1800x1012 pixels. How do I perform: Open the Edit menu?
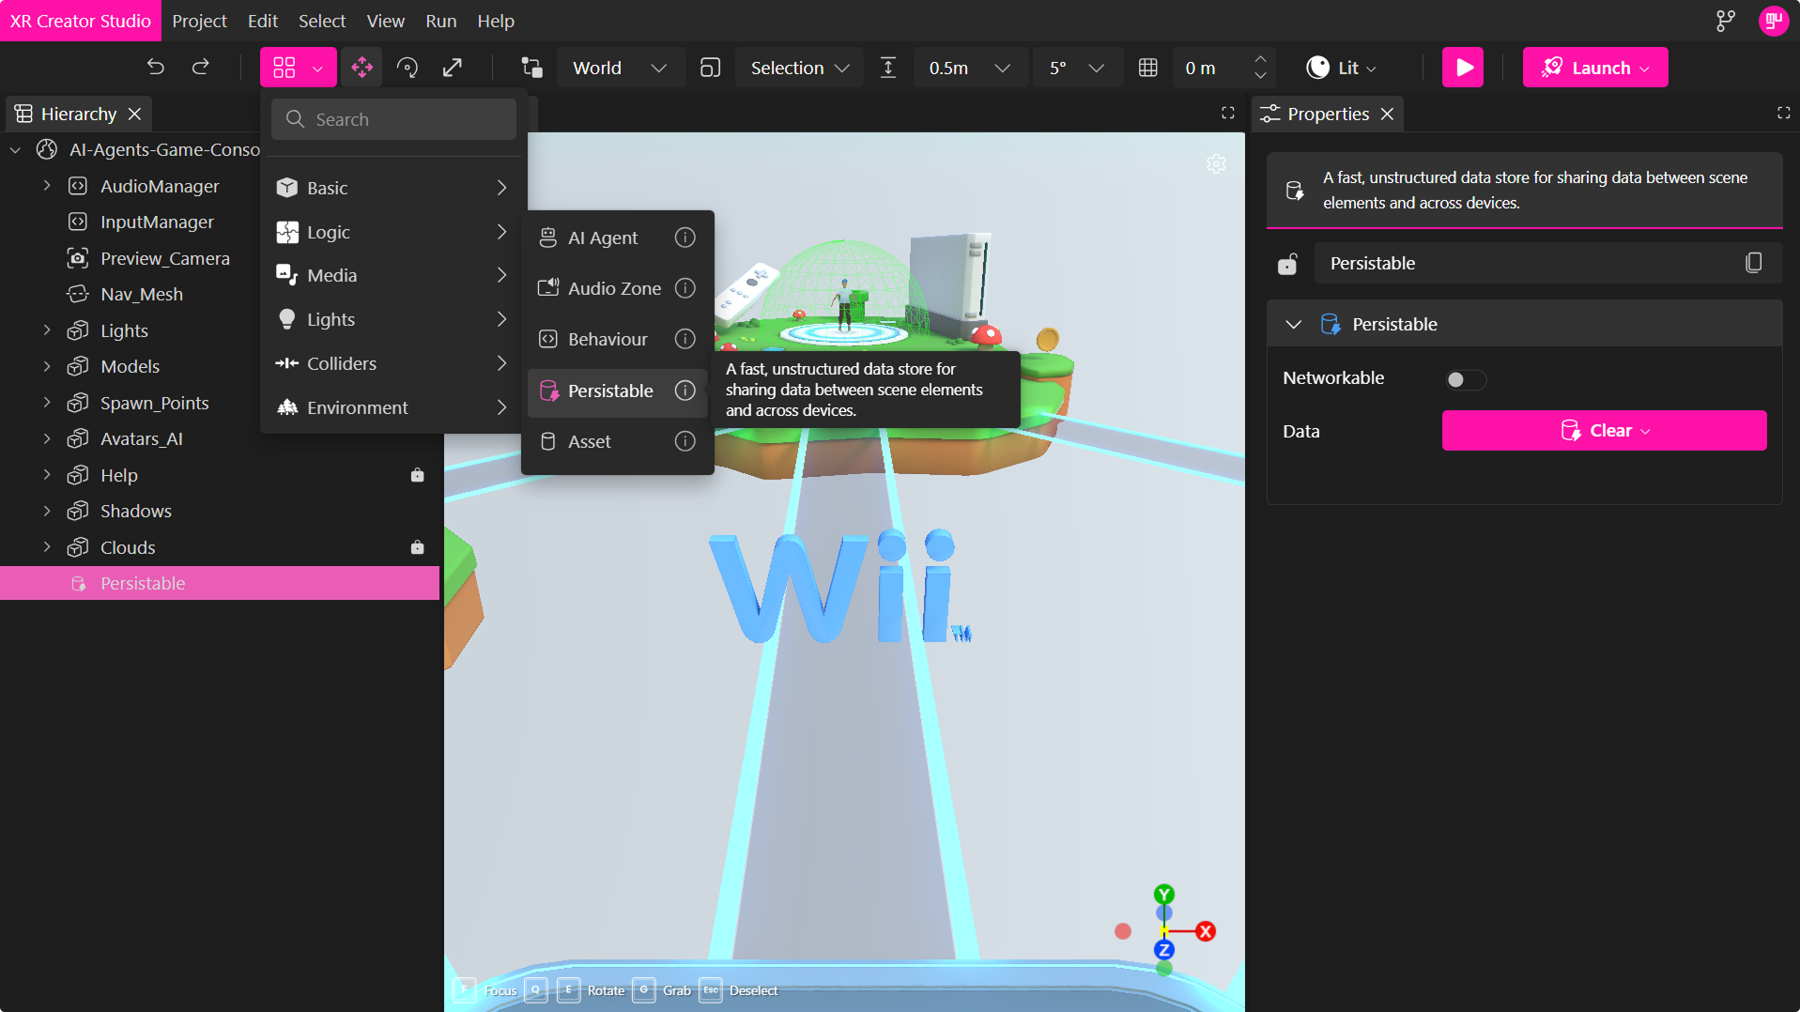[262, 21]
